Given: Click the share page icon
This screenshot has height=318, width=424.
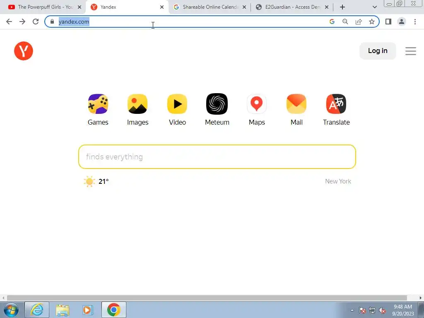Looking at the screenshot, I should (359, 22).
